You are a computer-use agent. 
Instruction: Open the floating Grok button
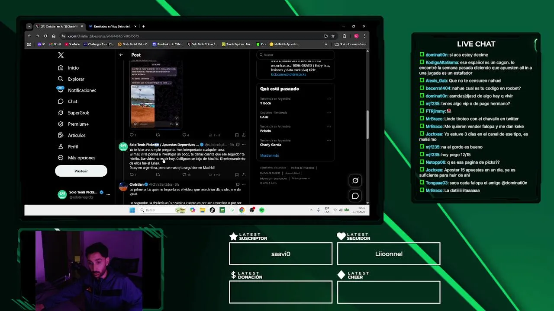[355, 181]
